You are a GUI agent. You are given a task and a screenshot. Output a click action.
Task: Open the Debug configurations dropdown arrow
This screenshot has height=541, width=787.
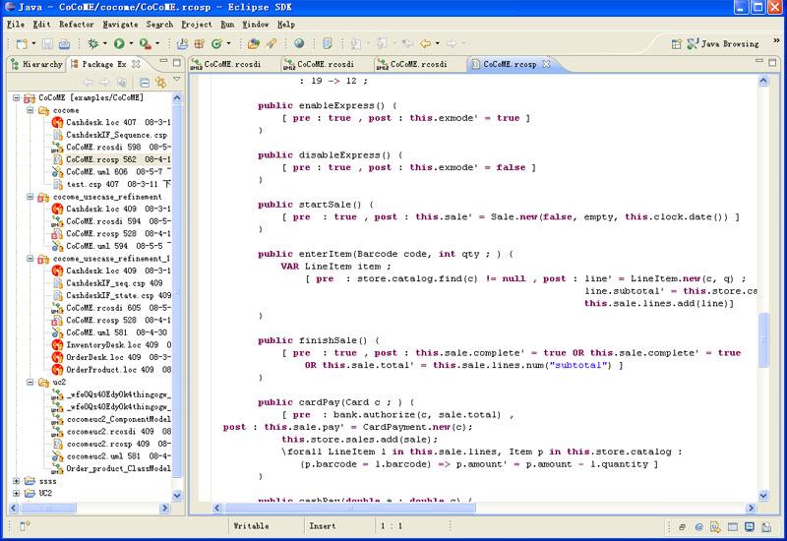[105, 44]
